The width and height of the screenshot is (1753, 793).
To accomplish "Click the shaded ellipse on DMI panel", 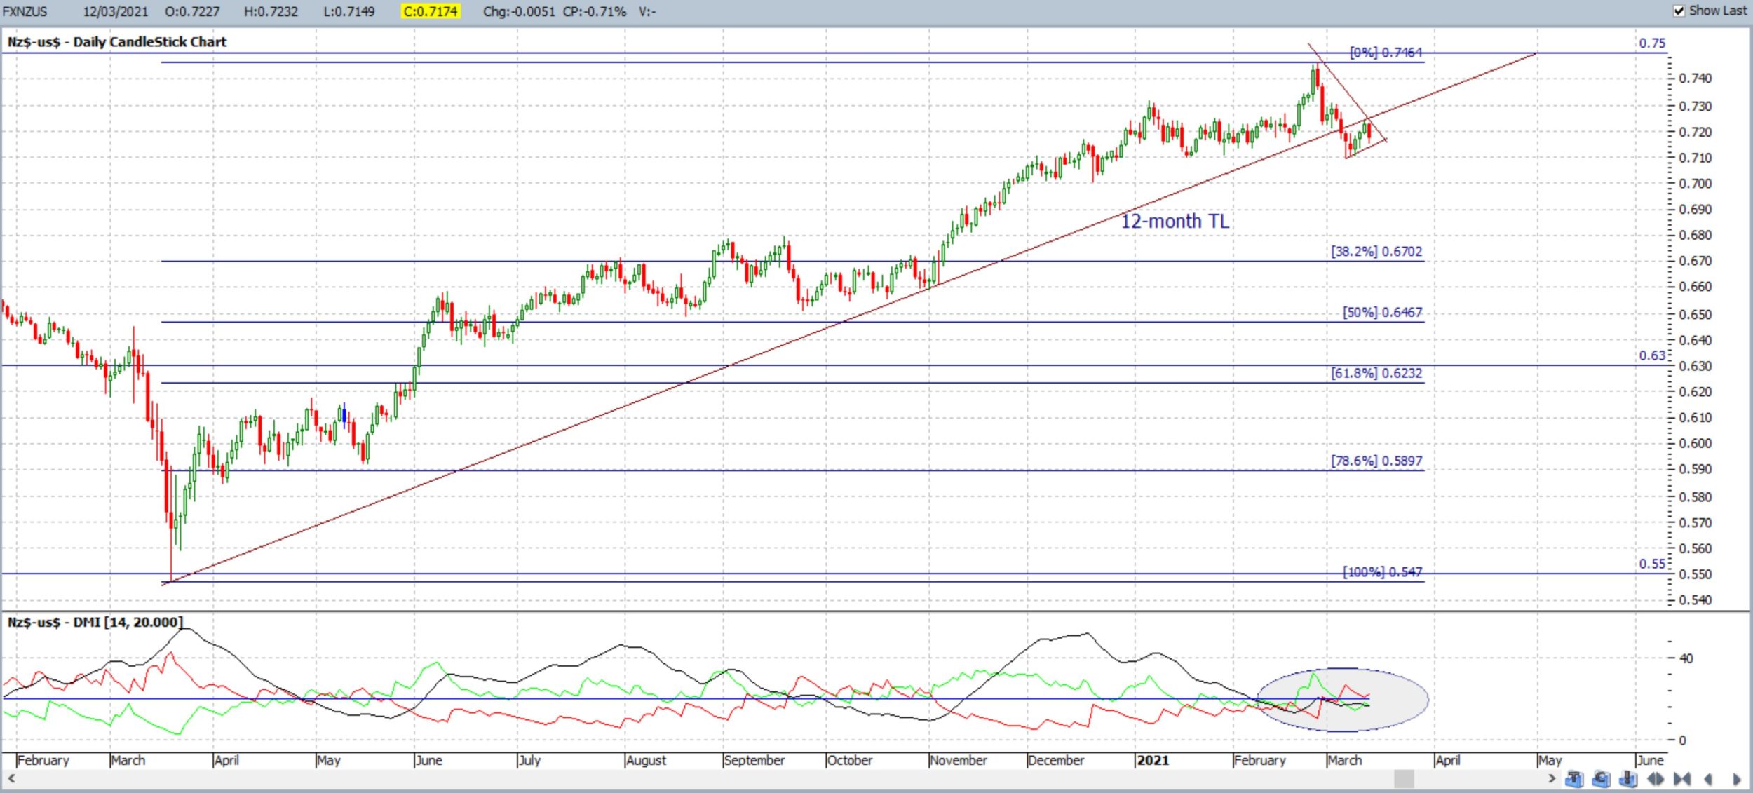I will (x=1341, y=700).
